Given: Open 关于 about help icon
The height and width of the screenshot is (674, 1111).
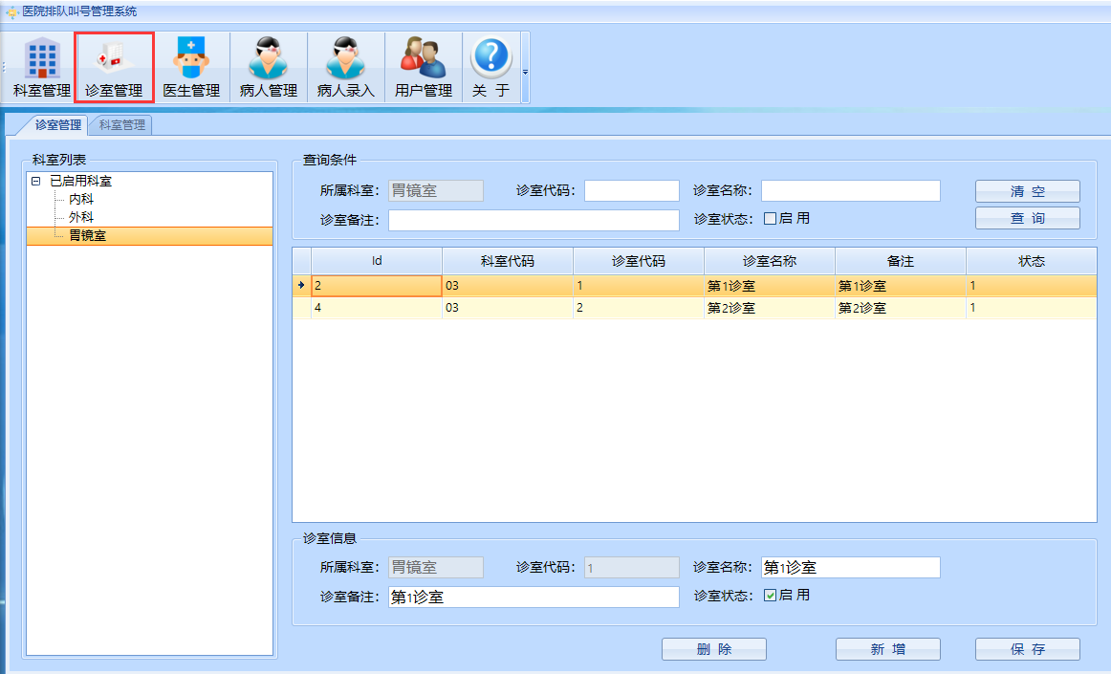Looking at the screenshot, I should (x=491, y=67).
